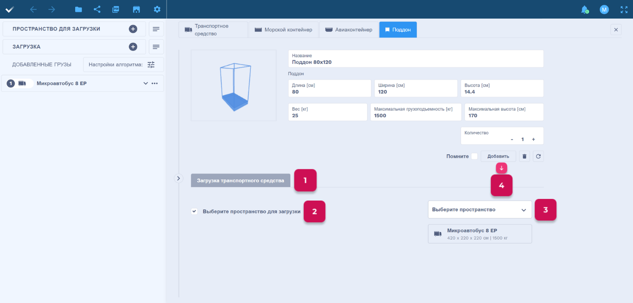Open the Выберите пространство dropdown
Image resolution: width=633 pixels, height=303 pixels.
479,210
